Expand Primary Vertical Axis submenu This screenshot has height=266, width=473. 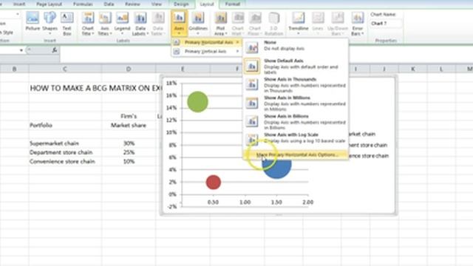tap(207, 52)
